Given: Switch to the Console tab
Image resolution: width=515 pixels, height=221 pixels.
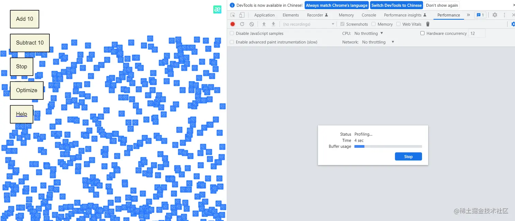Looking at the screenshot, I should [369, 15].
